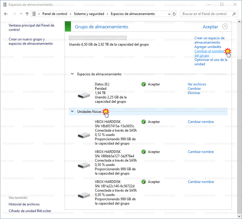
Task: Click the Datos (E:) drive icon
Action: [x=84, y=95]
